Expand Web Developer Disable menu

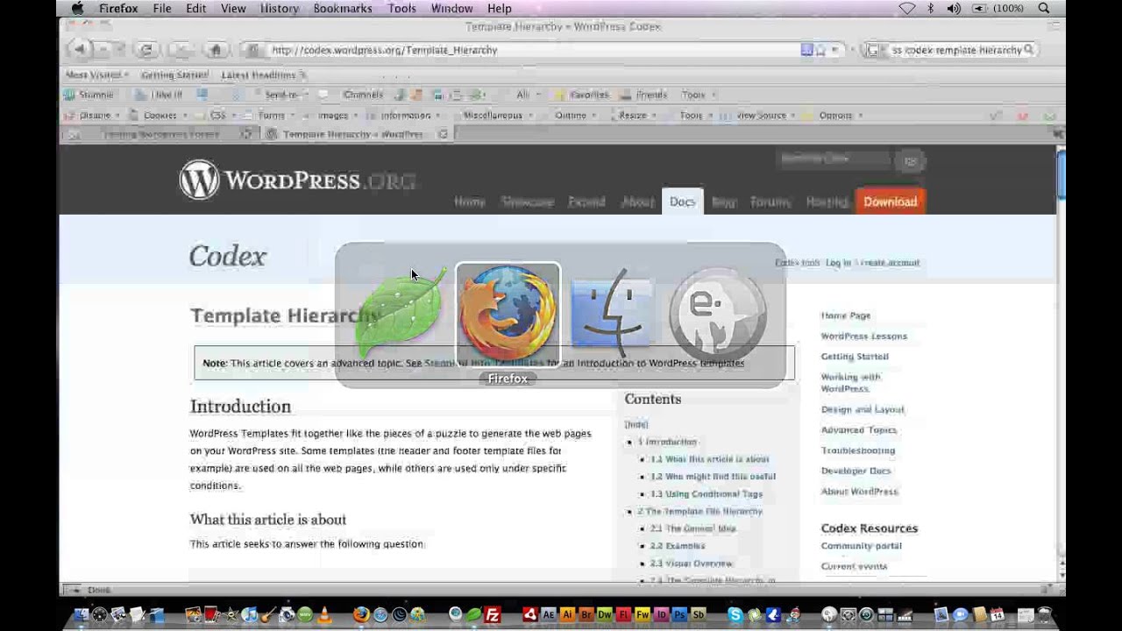point(93,116)
